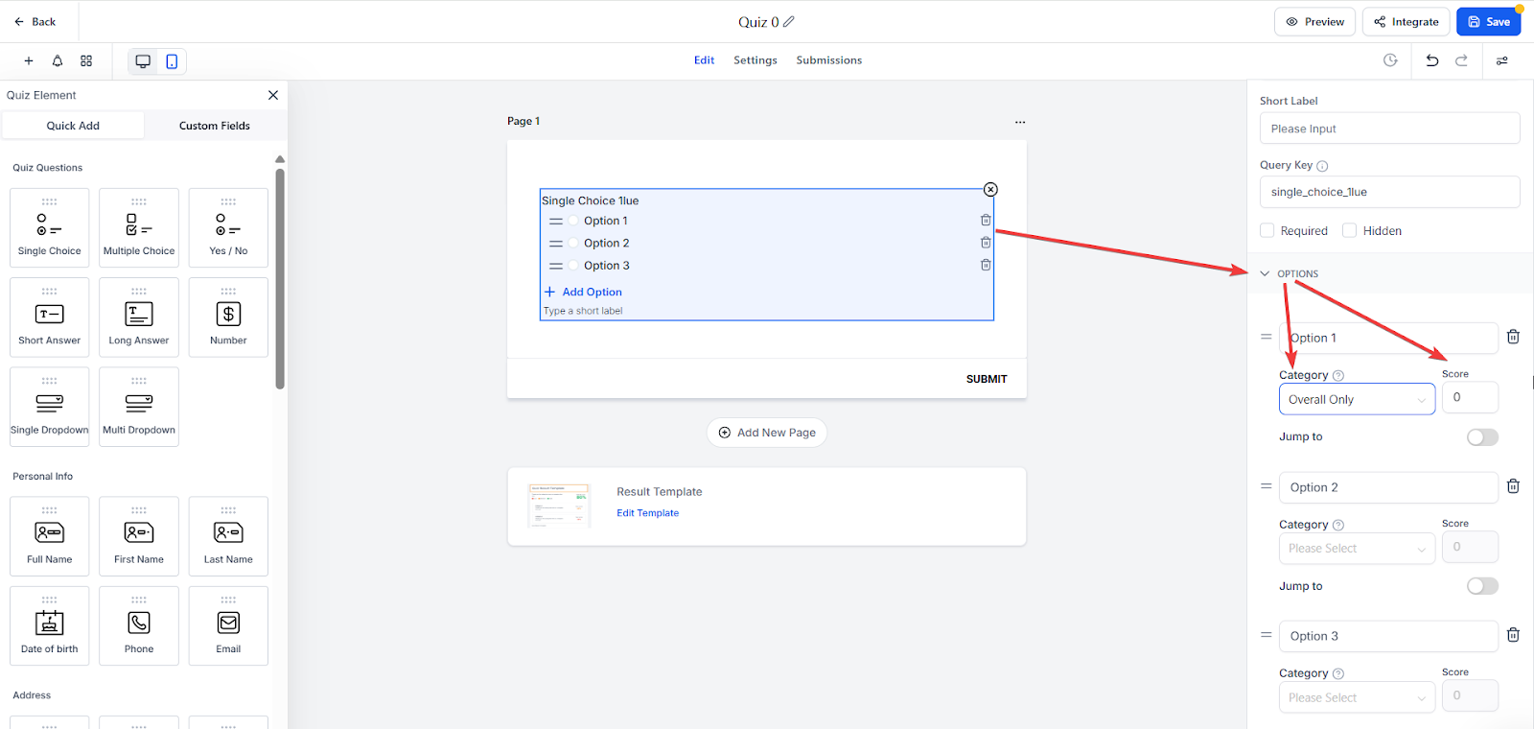Add a Number element
The height and width of the screenshot is (729, 1534).
[x=228, y=317]
